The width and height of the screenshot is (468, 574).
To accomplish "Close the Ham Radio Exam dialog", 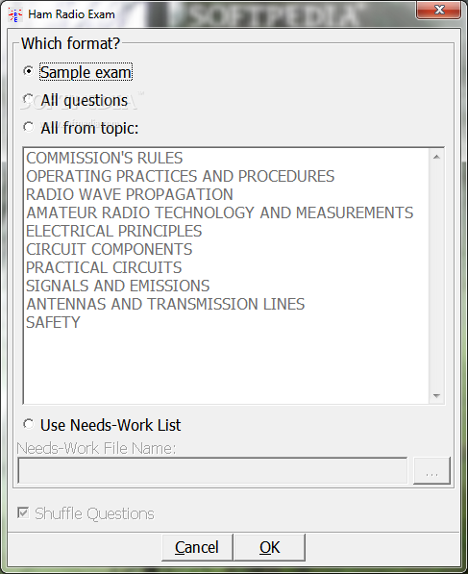I will pos(439,10).
